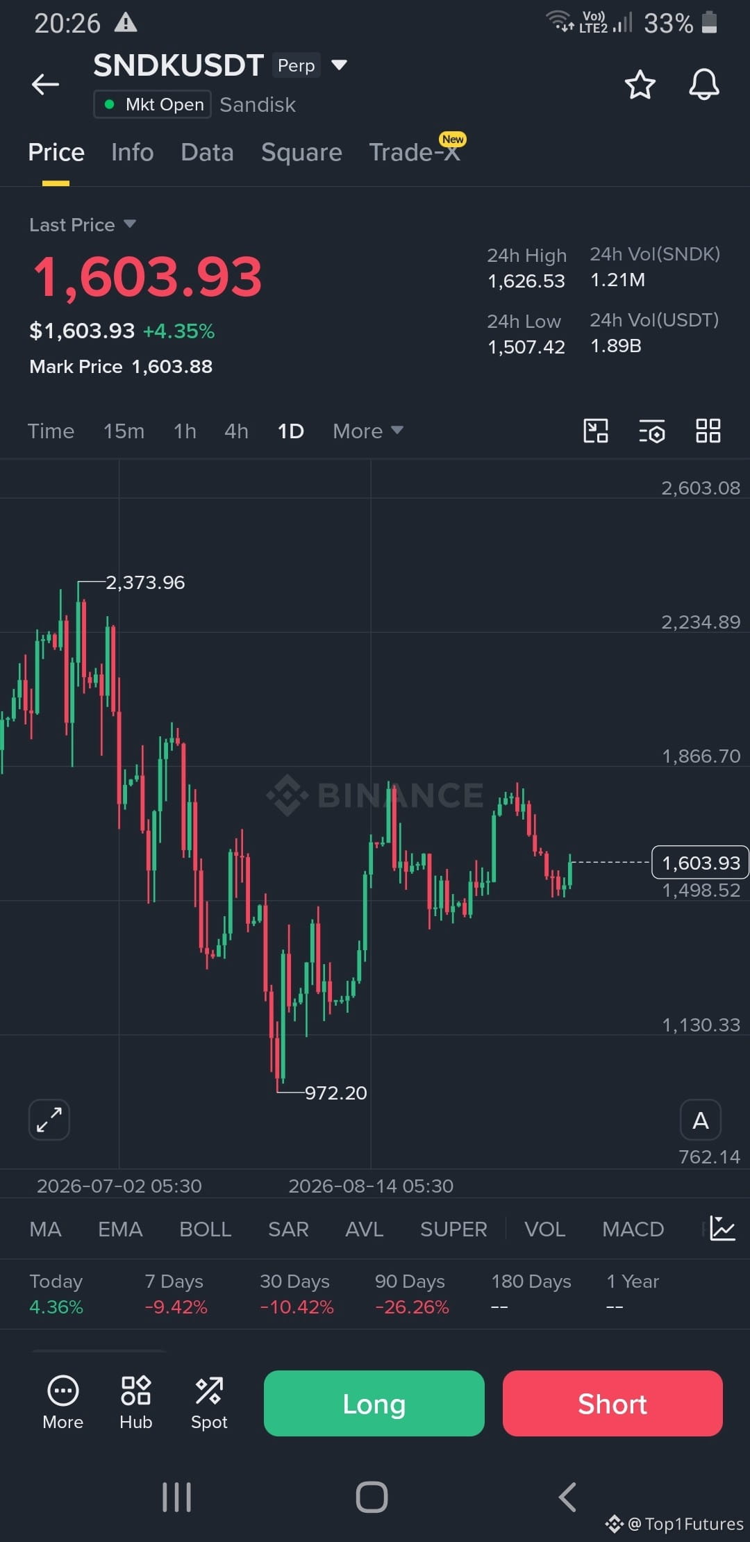750x1542 pixels.
Task: Toggle auto-scale A button on chart
Action: click(700, 1120)
